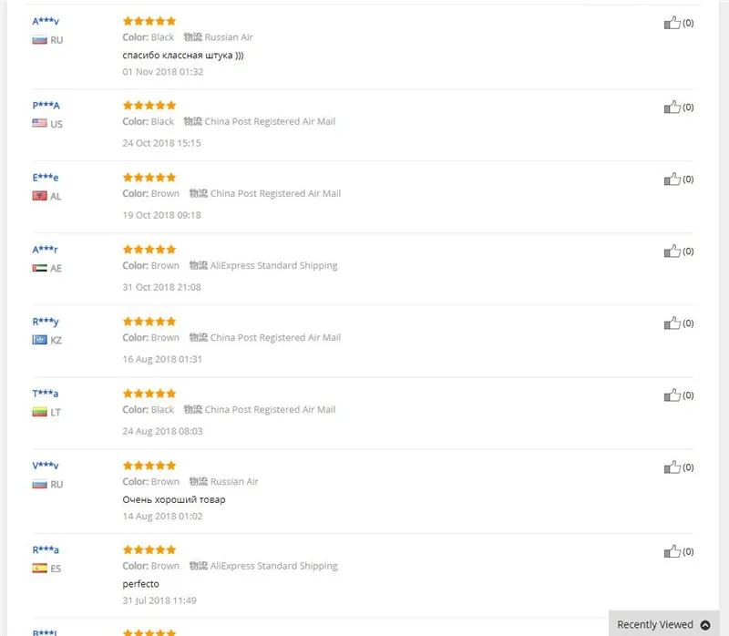Mark A***r's review as helpful
Image resolution: width=729 pixels, height=636 pixels.
[x=672, y=251]
